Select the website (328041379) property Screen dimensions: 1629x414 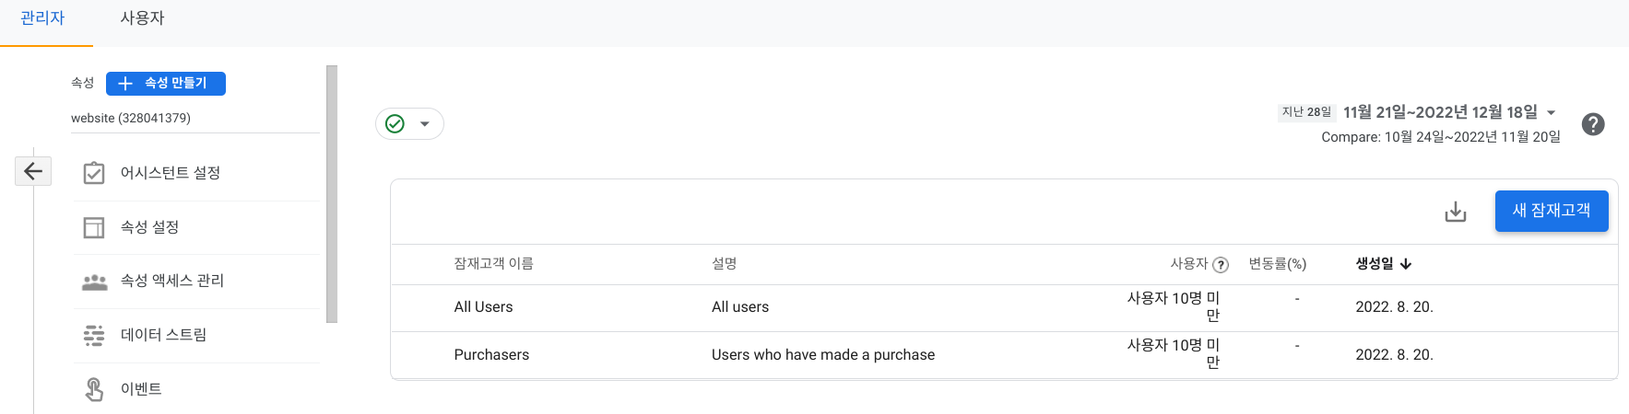pos(131,119)
